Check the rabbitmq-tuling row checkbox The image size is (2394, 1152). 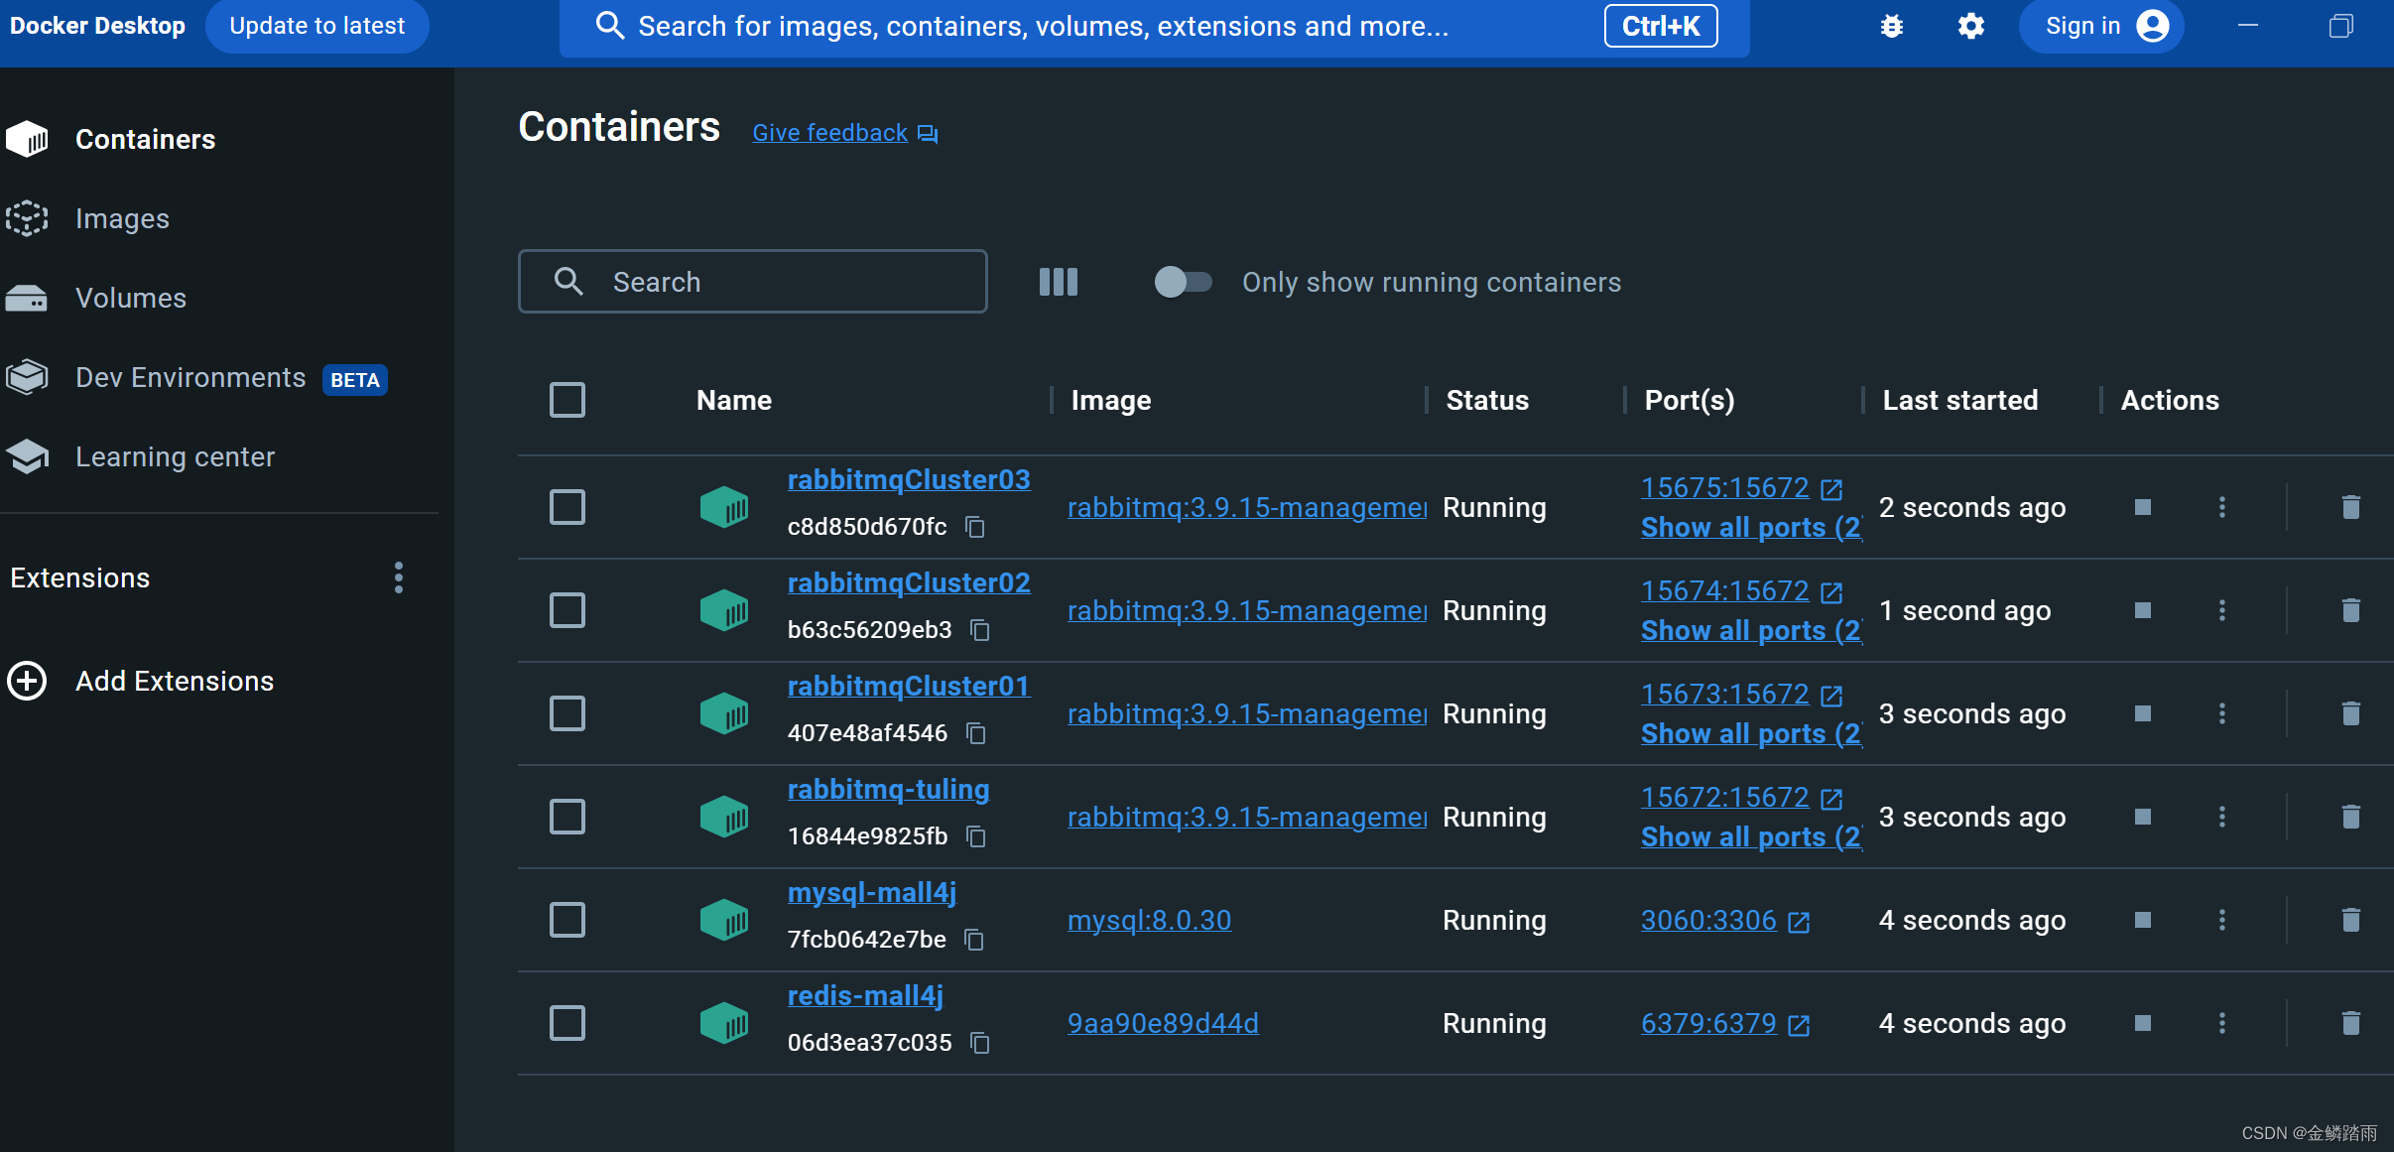tap(567, 817)
